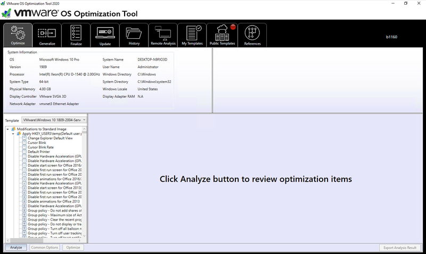Toggle the Cursor Blink Rate checkbox
Image resolution: width=426 pixels, height=254 pixels.
click(24, 147)
